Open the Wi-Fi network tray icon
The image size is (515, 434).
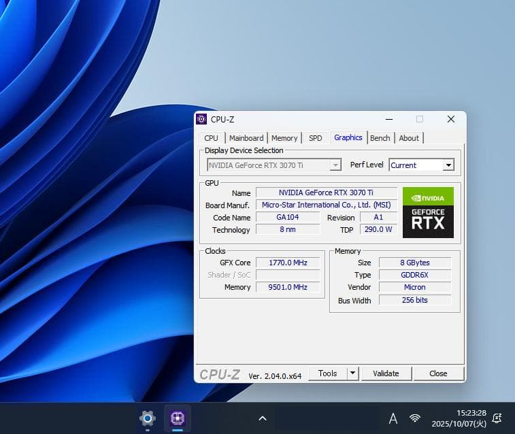pos(415,418)
